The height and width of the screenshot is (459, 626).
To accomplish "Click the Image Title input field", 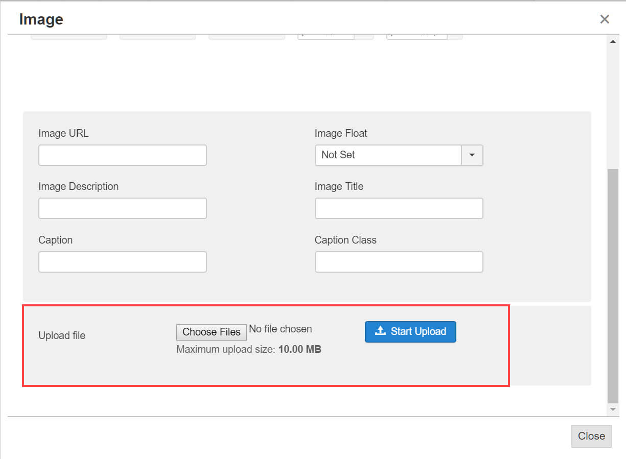I will (399, 208).
